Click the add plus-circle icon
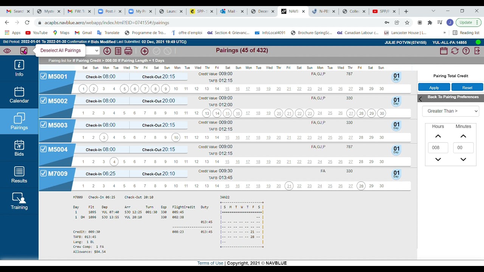The width and height of the screenshot is (484, 272). coord(144,51)
